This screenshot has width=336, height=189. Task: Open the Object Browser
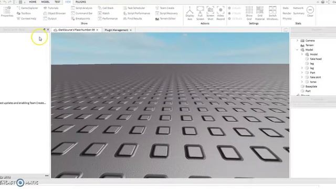click(x=55, y=13)
